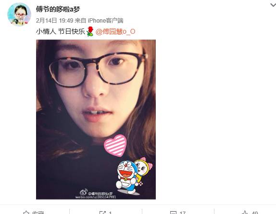The image size is (276, 214).
Task: Click the poster's profile avatar
Action: click(x=19, y=14)
